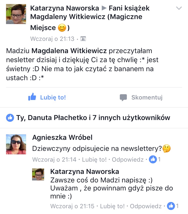Open list of users who liked post

(x=93, y=118)
